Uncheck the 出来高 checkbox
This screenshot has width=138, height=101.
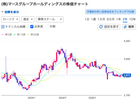[32, 26]
